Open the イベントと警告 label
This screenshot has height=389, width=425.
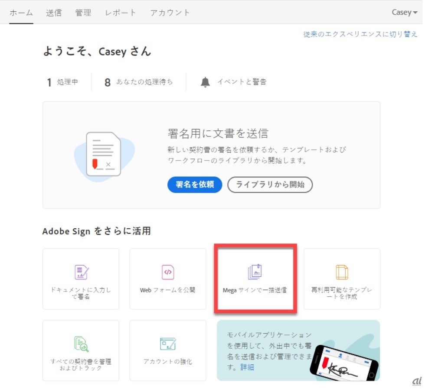pos(242,82)
